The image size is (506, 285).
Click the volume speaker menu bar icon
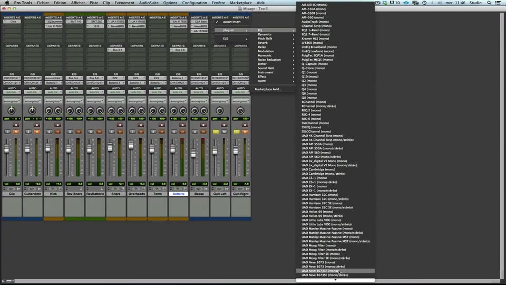440,3
